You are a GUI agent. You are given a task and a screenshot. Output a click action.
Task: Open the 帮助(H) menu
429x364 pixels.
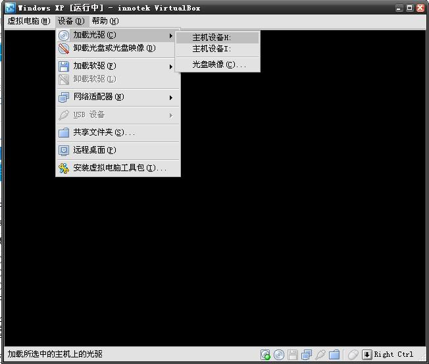click(x=105, y=21)
